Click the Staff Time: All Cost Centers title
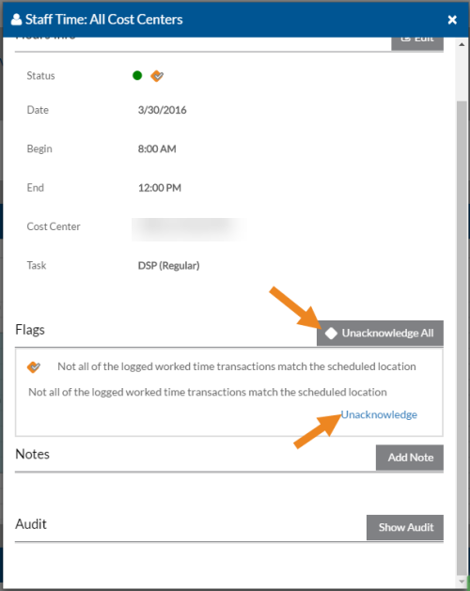The height and width of the screenshot is (591, 470). [x=104, y=20]
